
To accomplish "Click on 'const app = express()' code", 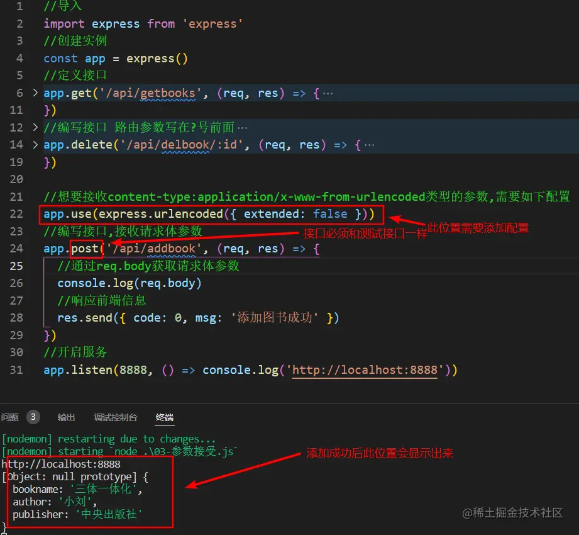I will pyautogui.click(x=116, y=59).
